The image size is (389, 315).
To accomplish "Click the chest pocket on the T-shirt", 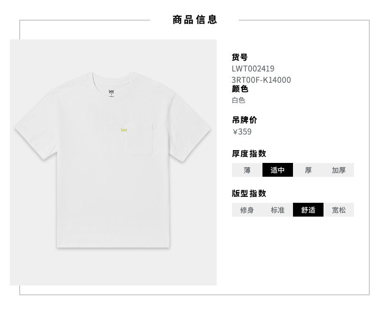I will (x=139, y=139).
